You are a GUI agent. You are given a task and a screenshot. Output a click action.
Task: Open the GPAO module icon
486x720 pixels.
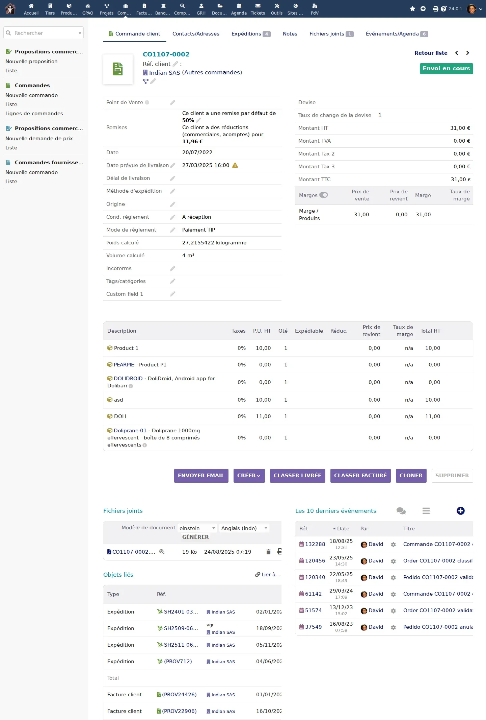[88, 6]
